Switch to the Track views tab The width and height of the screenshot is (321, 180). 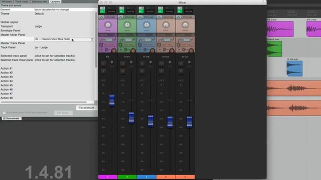[x=22, y=1]
